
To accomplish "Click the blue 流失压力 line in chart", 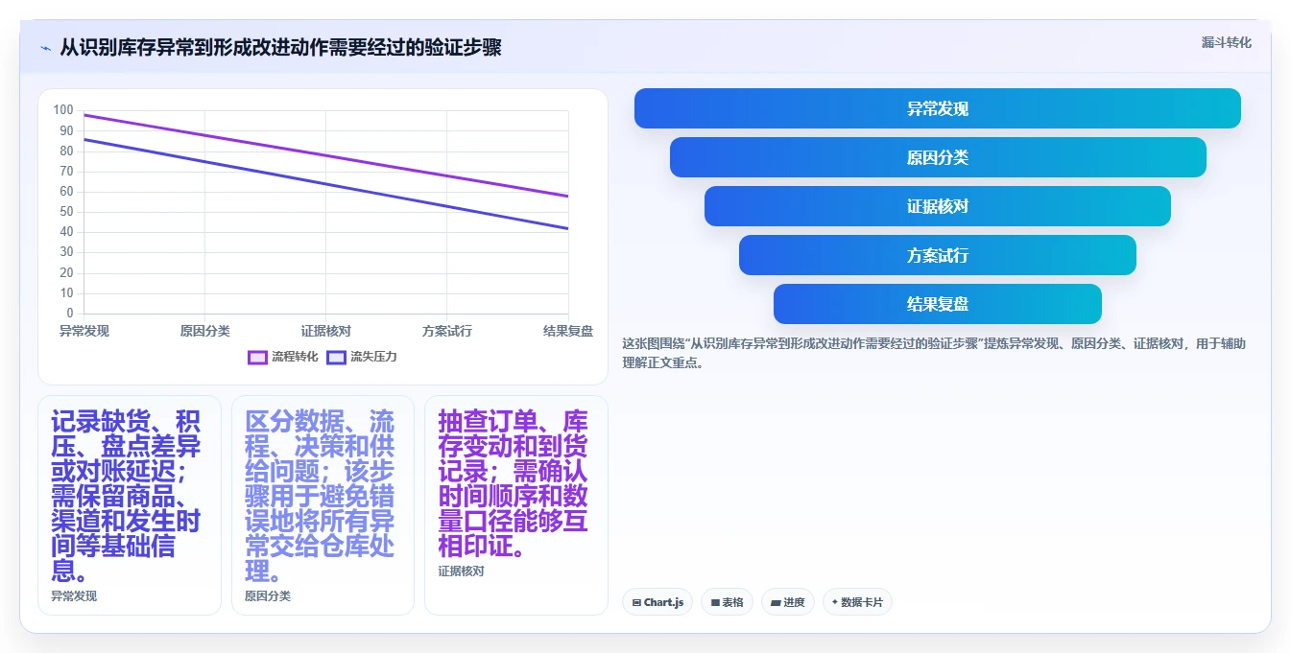I will [326, 184].
